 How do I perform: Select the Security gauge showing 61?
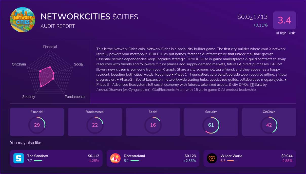(x=211, y=125)
